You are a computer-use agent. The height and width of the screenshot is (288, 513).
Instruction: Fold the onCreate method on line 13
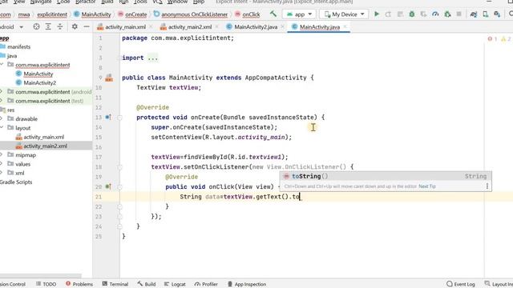119,118
